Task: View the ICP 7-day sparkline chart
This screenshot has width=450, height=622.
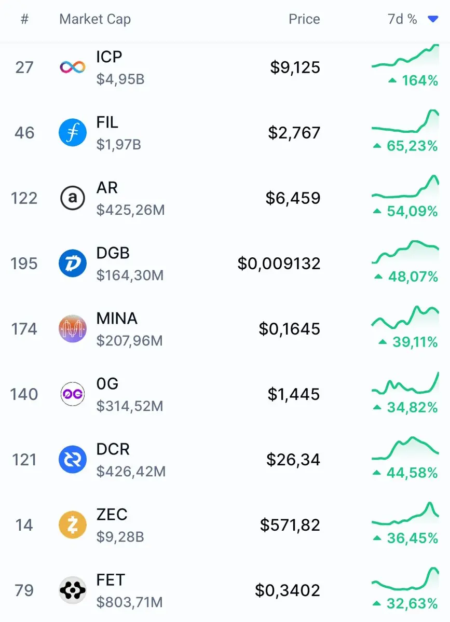Action: [x=405, y=57]
